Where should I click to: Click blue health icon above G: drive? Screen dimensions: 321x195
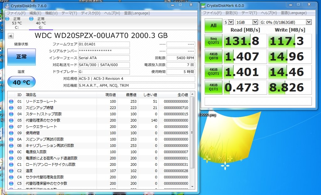(x=31, y=19)
